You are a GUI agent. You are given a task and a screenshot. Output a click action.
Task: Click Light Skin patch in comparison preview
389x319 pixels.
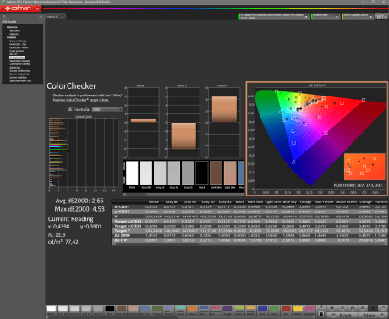(x=230, y=173)
